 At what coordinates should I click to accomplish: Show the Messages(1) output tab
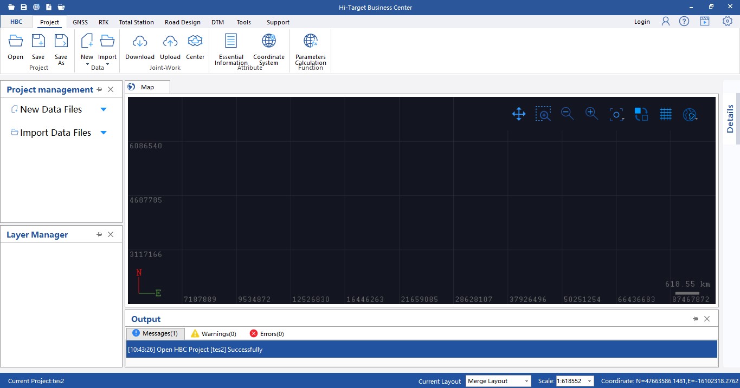156,333
